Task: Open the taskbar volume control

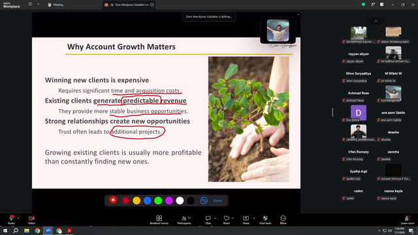Action: (x=390, y=230)
